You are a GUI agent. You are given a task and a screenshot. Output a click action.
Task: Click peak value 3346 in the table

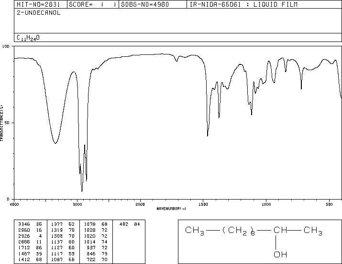[x=24, y=224]
